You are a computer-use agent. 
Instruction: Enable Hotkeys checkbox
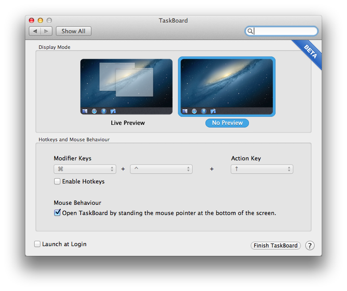57,181
